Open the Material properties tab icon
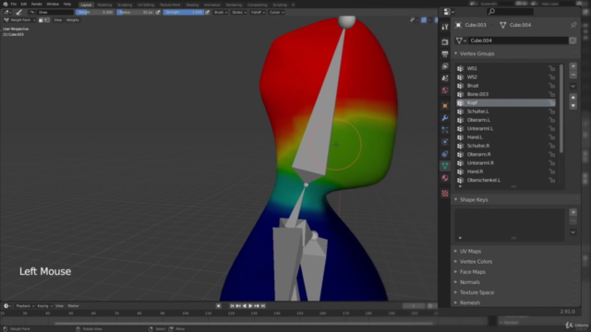 coord(445,178)
